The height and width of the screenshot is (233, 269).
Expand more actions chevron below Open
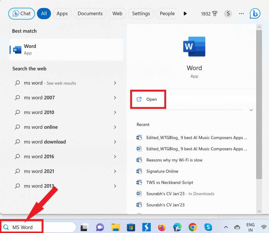251,110
